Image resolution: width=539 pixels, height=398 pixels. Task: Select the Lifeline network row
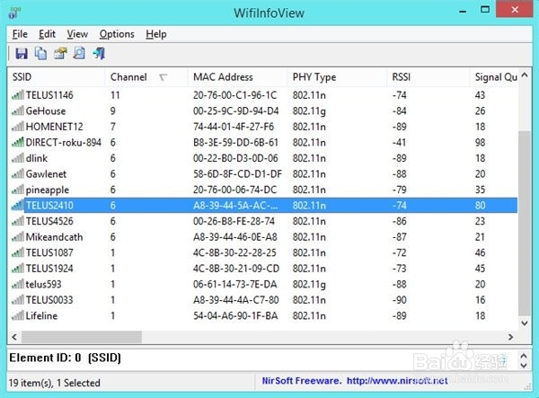(x=263, y=315)
